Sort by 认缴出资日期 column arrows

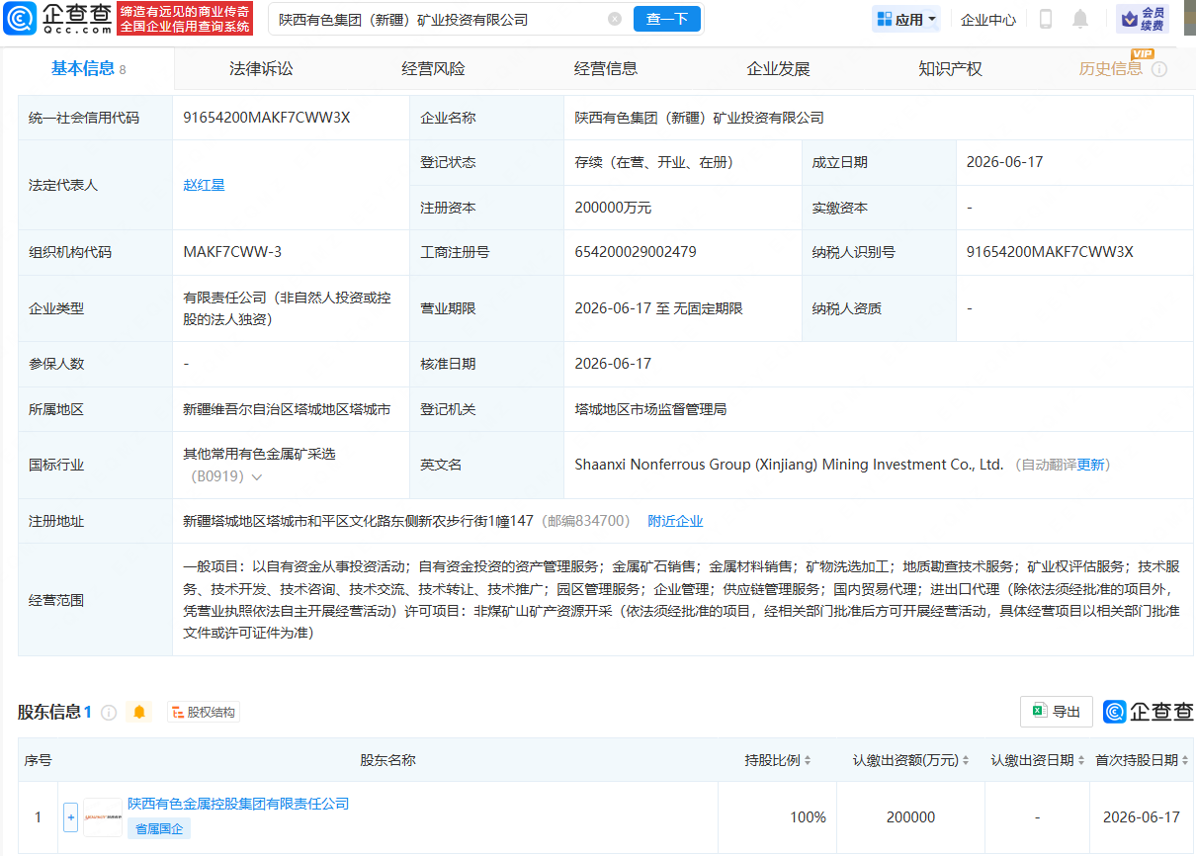tap(1081, 760)
